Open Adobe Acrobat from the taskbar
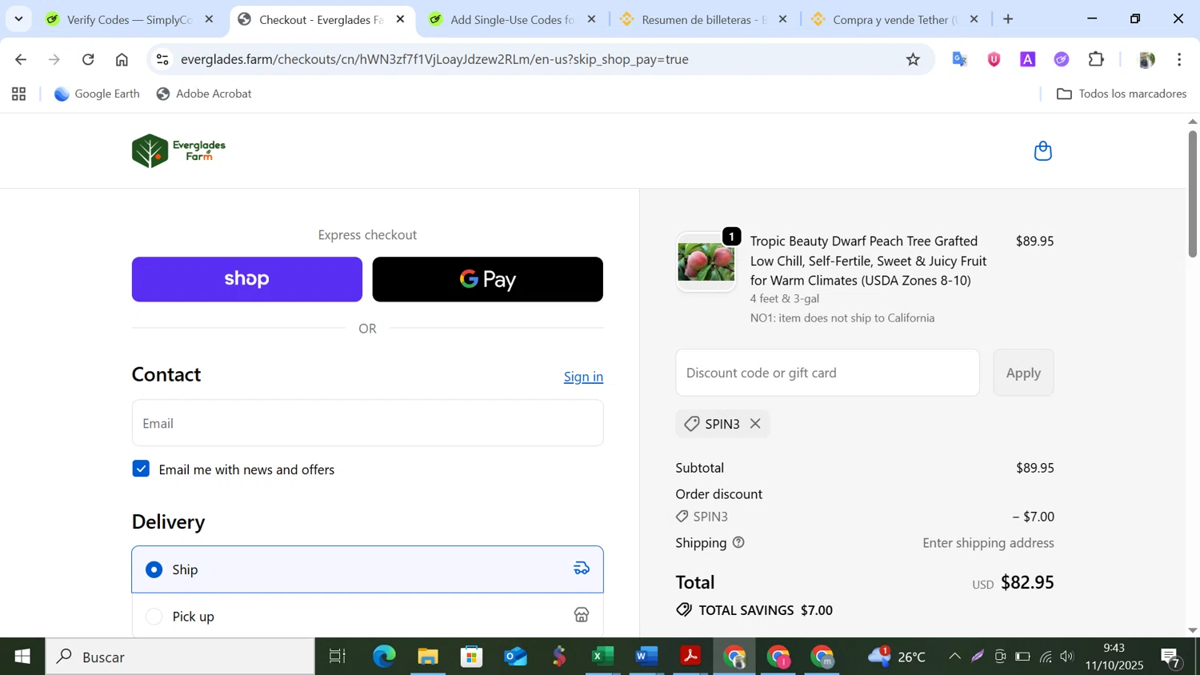 coord(690,657)
